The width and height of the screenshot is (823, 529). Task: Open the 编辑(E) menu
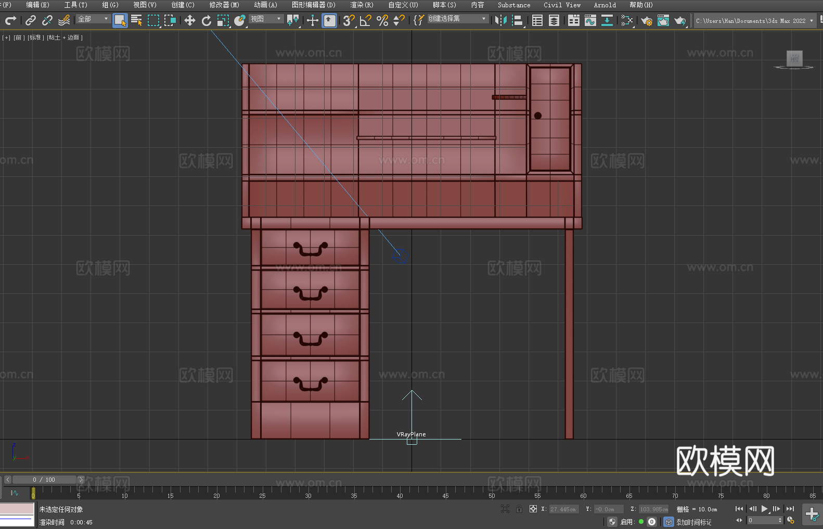tap(37, 5)
